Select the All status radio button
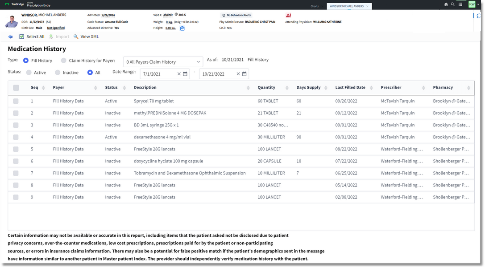Image resolution: width=485 pixels, height=268 pixels. coord(90,73)
